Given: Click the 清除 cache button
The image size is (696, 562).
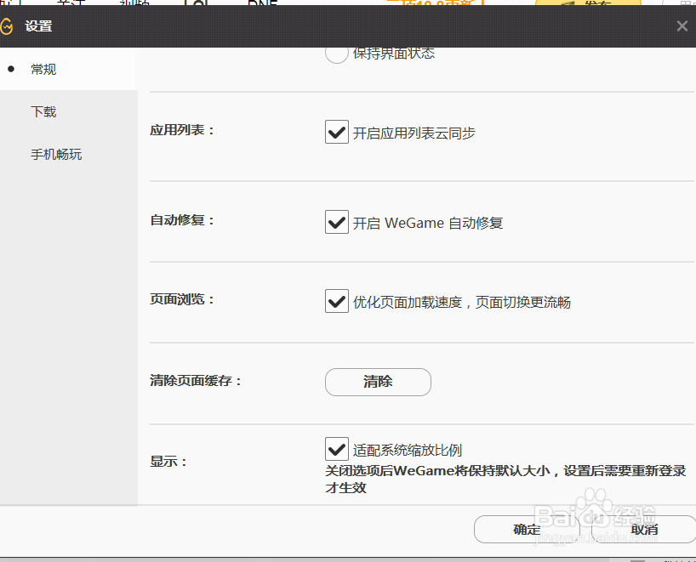Looking at the screenshot, I should [378, 382].
